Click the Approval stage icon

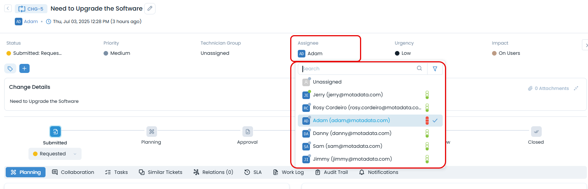(247, 132)
